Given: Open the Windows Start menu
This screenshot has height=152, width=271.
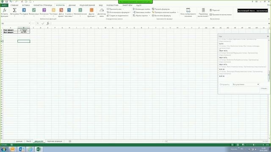Looking at the screenshot, I should click(x=4, y=149).
